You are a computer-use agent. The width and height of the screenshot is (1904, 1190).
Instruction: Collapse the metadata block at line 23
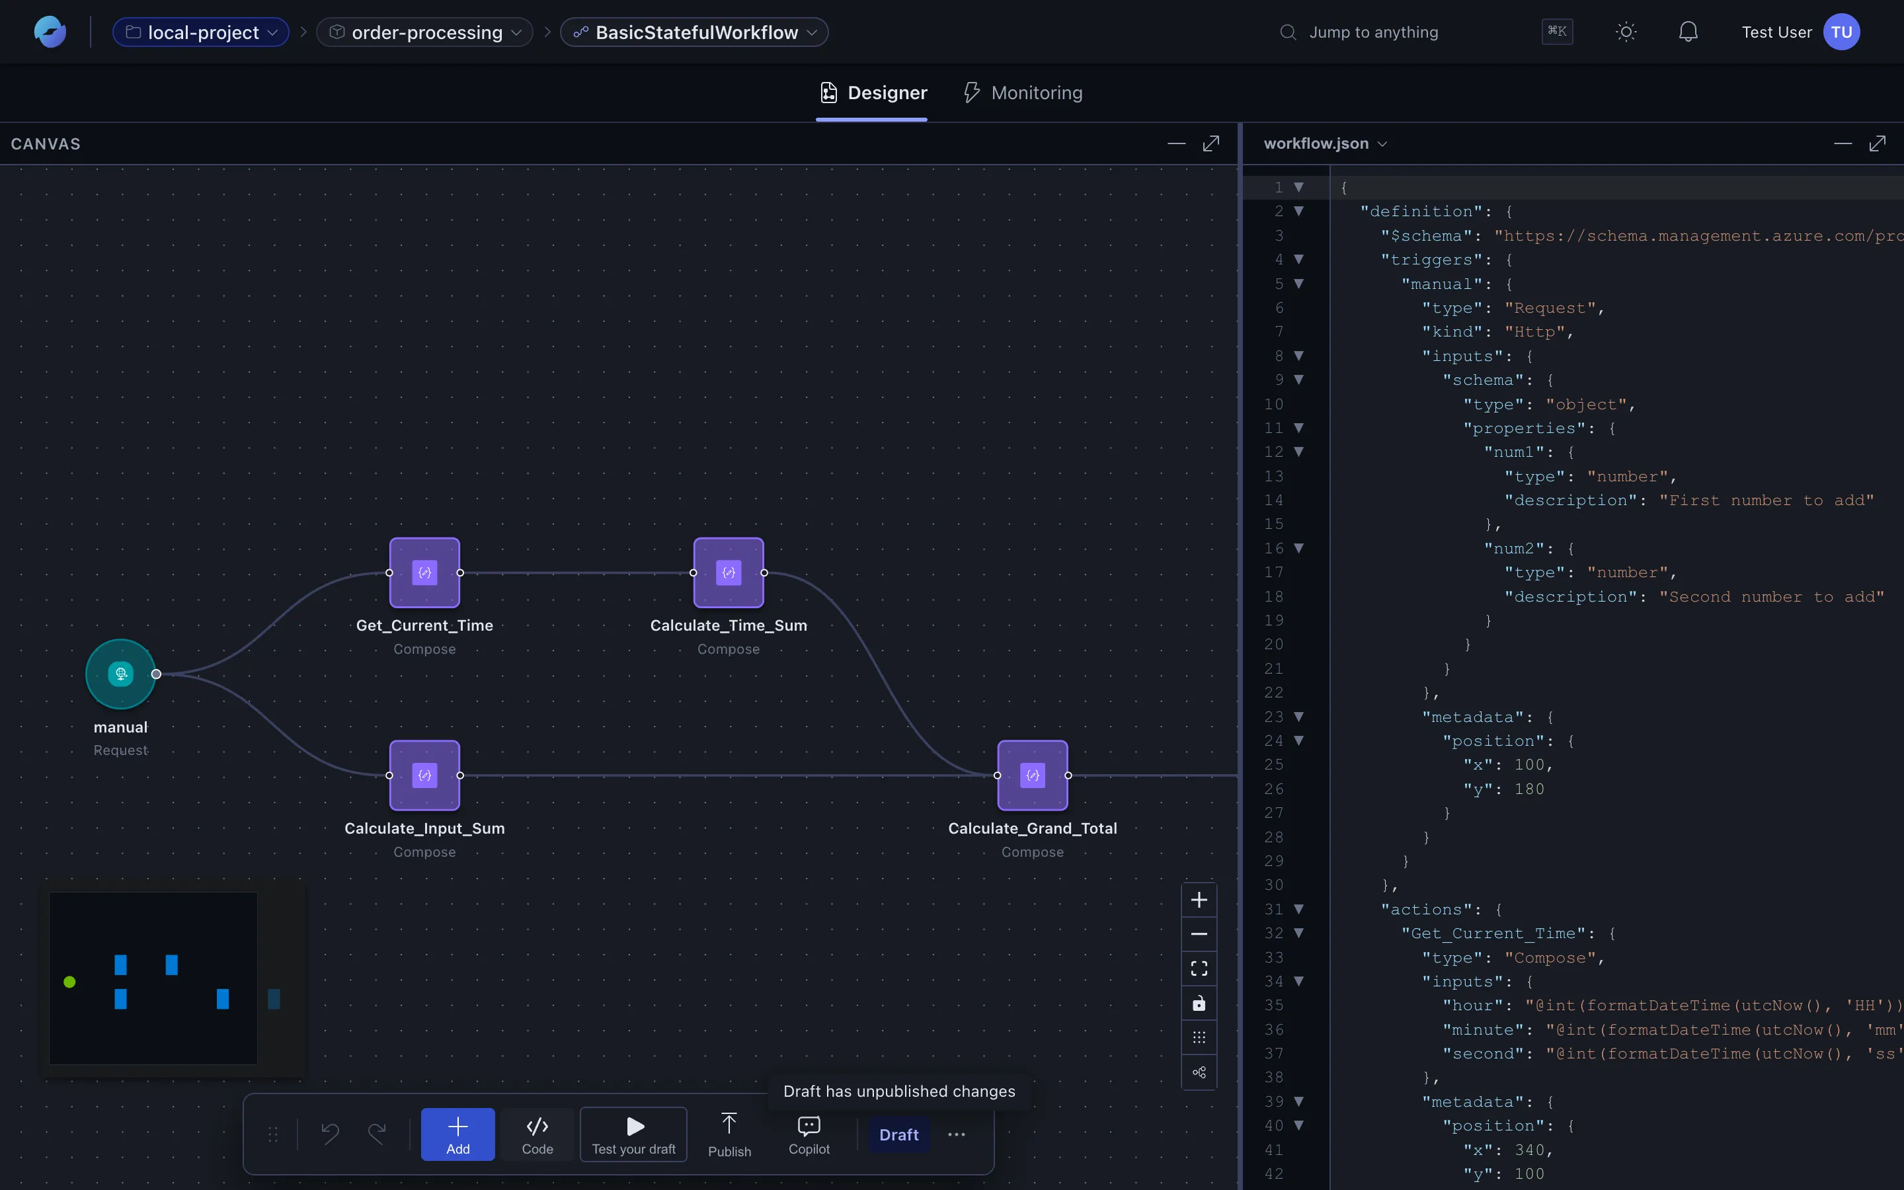[1299, 717]
